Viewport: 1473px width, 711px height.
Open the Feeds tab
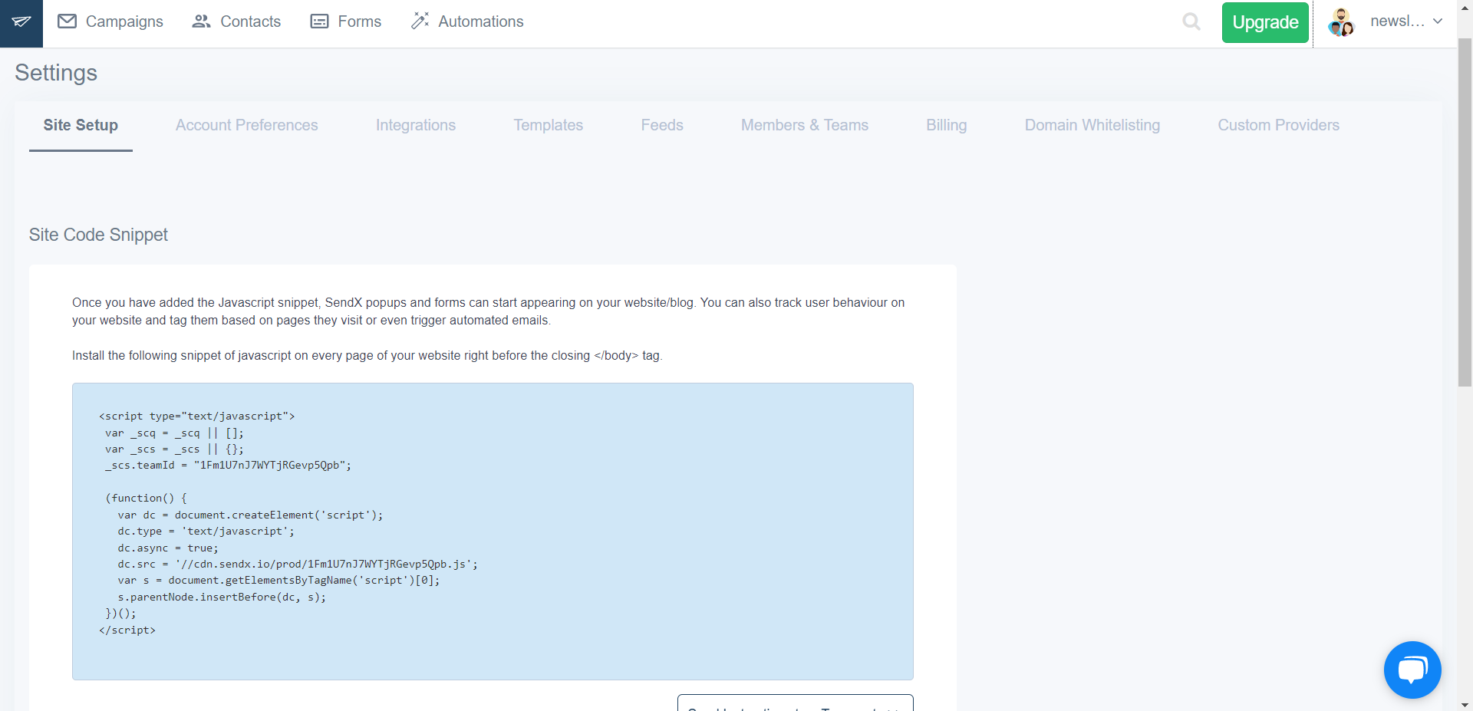pos(662,126)
